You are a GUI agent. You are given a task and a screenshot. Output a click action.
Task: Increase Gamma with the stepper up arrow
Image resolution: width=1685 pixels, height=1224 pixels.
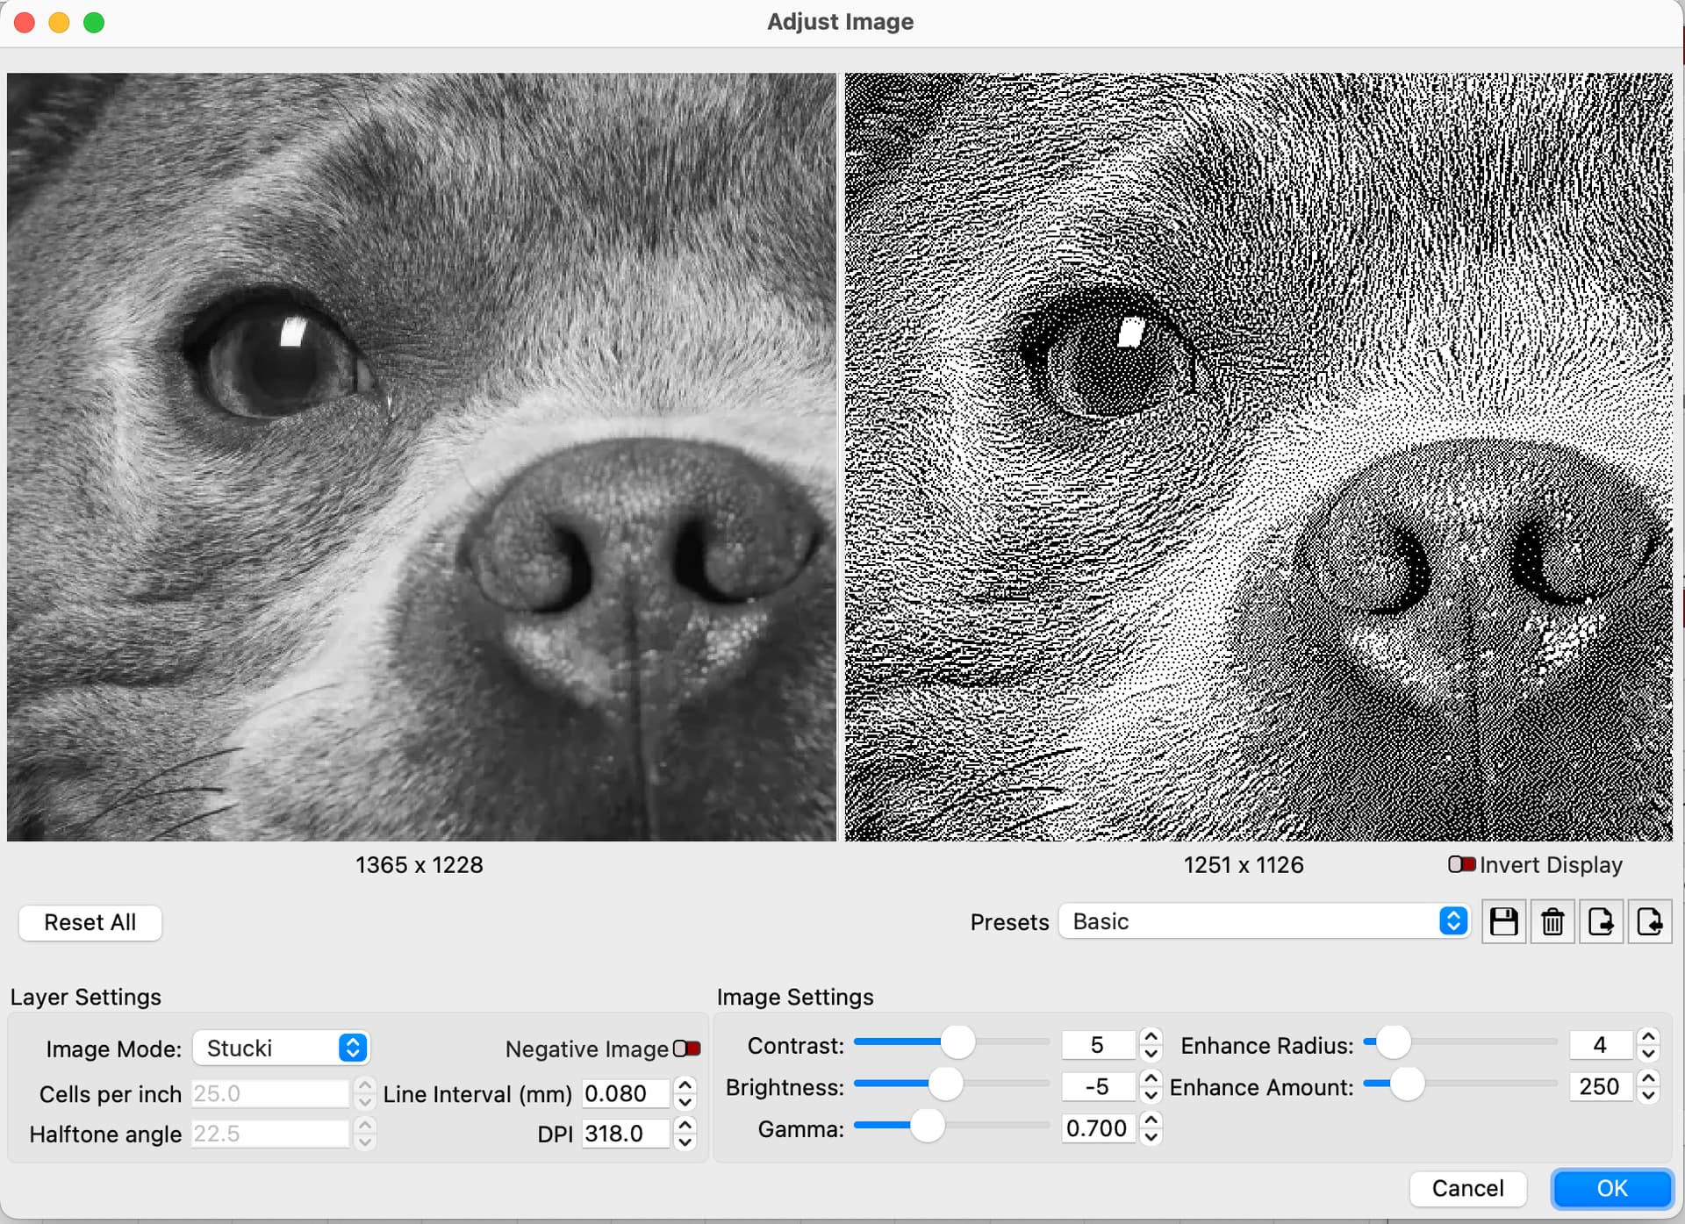[x=1151, y=1120]
